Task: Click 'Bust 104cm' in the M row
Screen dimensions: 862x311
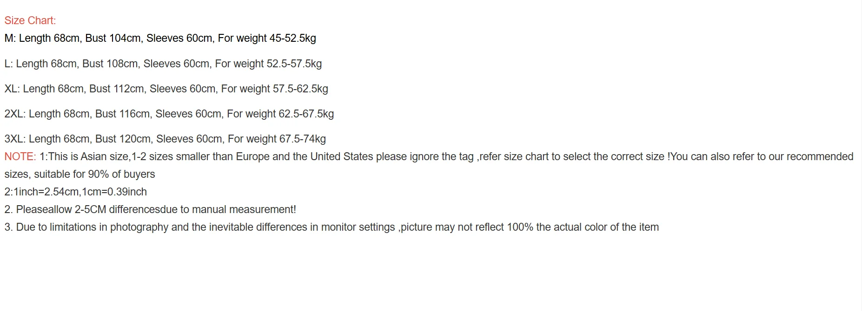Action: (x=113, y=38)
